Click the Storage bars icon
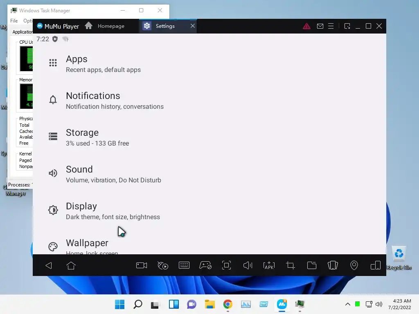The height and width of the screenshot is (314, 419). pos(53,136)
